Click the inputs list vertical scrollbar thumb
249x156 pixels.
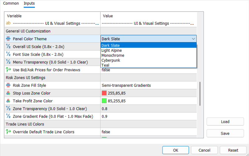(200, 94)
